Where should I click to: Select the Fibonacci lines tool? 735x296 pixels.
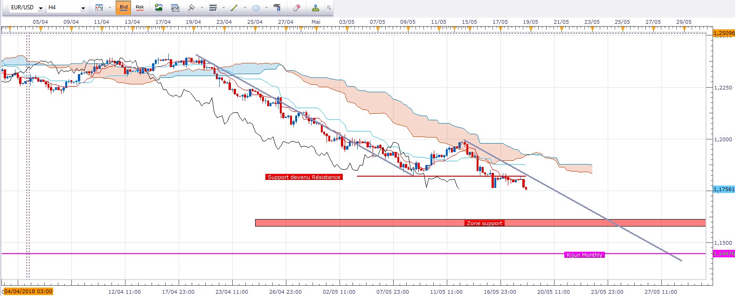click(x=213, y=7)
